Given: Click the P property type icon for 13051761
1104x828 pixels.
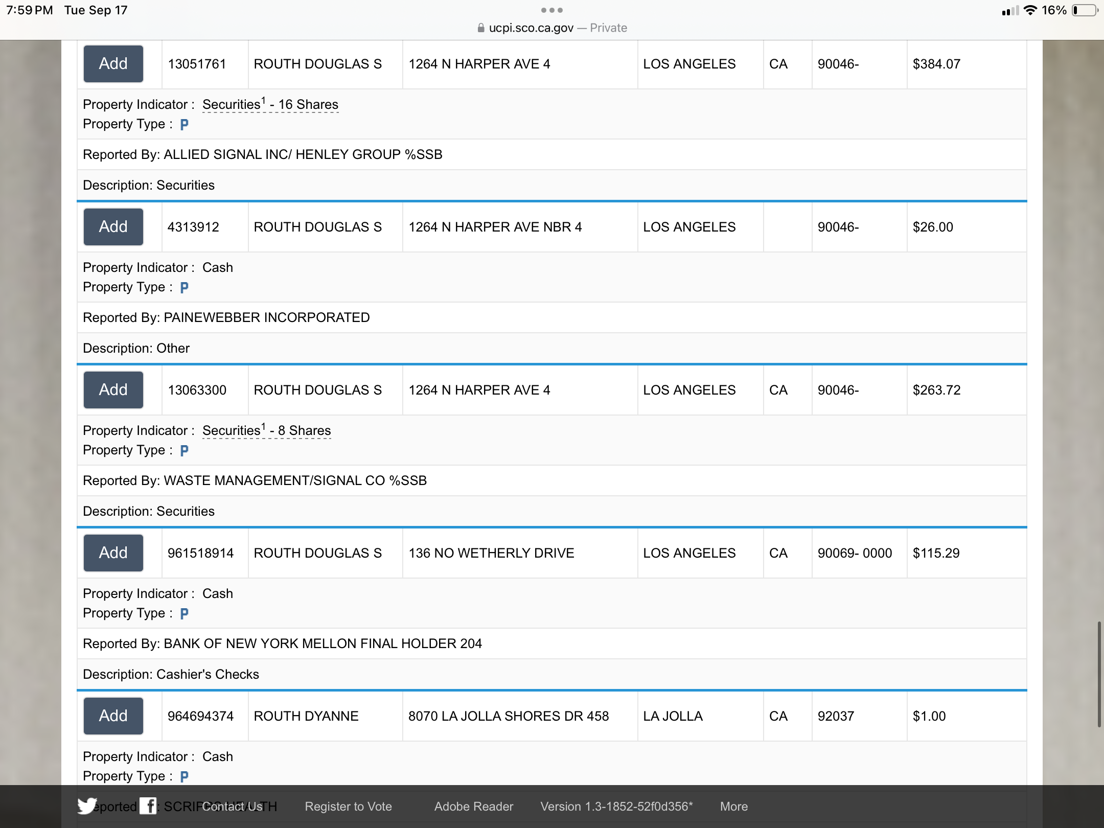Looking at the screenshot, I should 185,124.
